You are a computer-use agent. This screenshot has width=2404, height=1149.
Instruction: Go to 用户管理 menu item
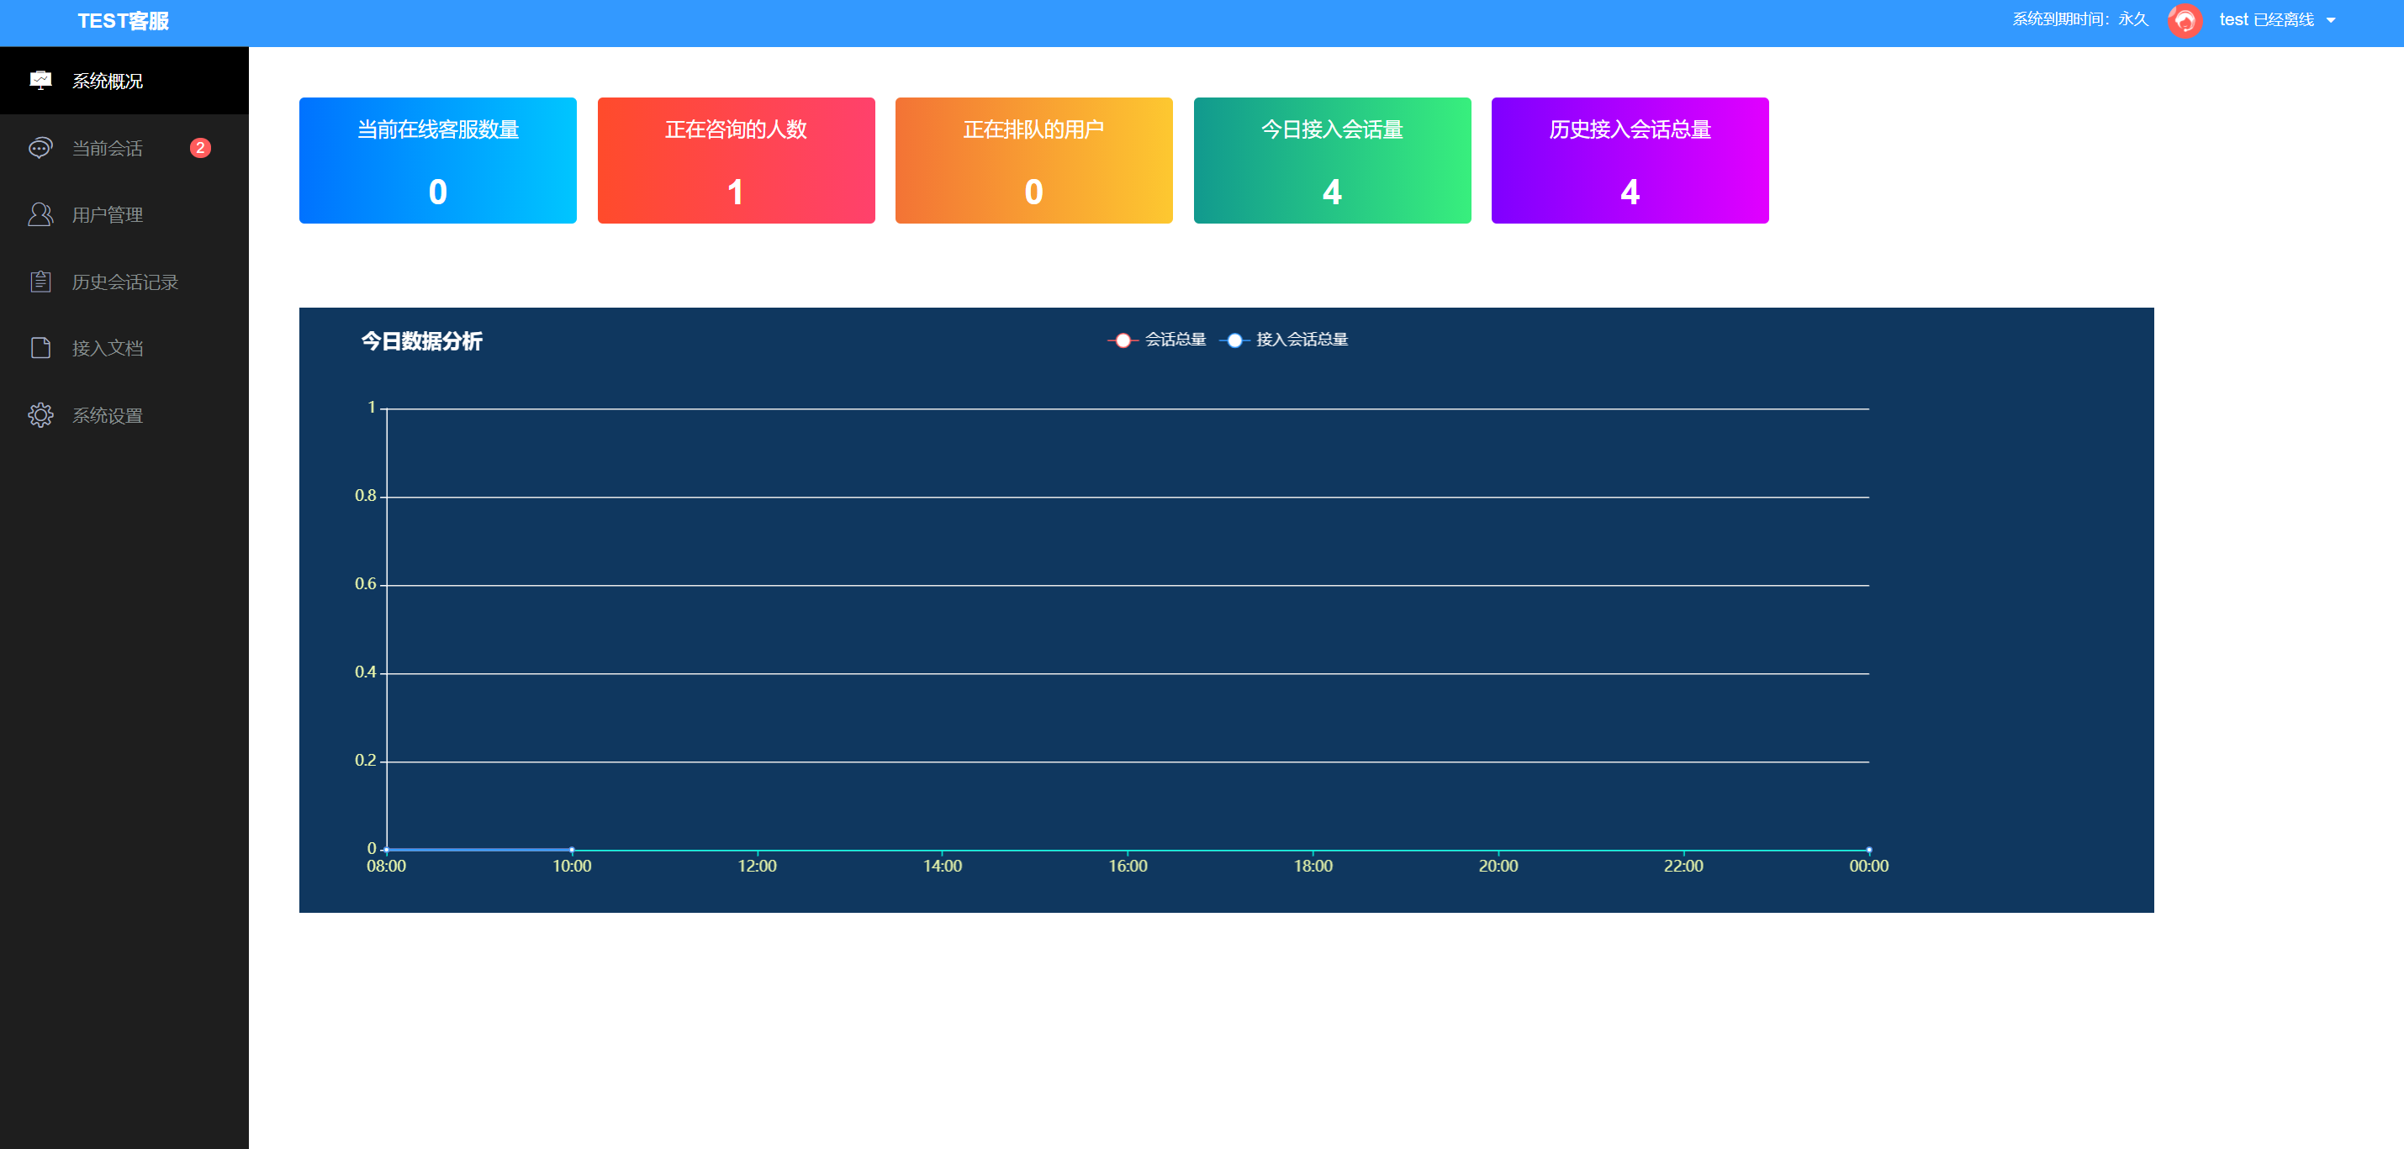[108, 214]
